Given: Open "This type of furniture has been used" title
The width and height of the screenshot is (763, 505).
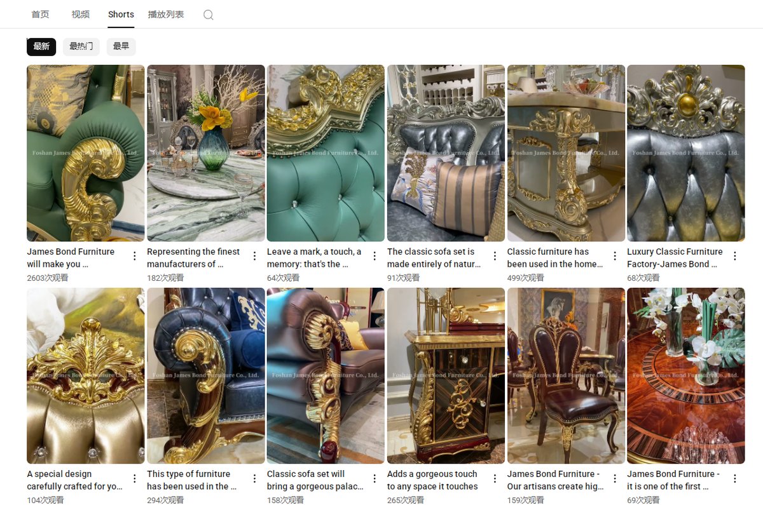Looking at the screenshot, I should [x=191, y=480].
